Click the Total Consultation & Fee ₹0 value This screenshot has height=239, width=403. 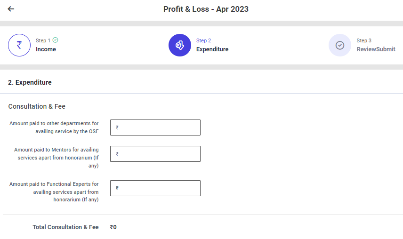(113, 227)
